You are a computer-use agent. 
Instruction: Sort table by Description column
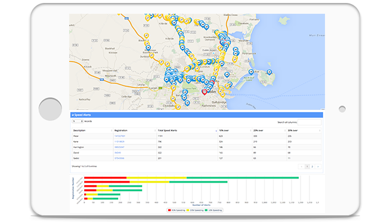[92, 131]
